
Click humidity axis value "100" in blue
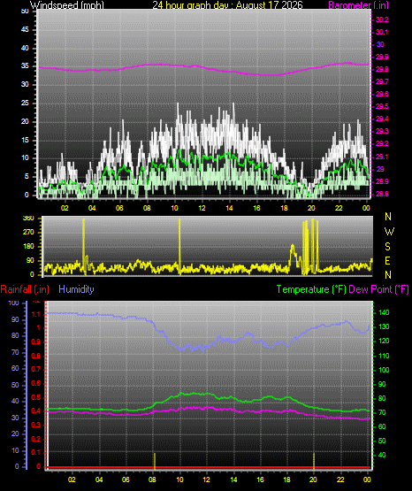pos(14,303)
